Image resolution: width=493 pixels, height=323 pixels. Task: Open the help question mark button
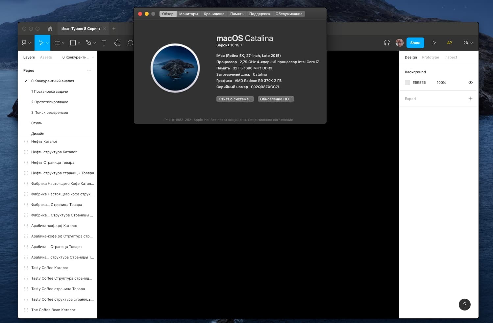pyautogui.click(x=465, y=305)
